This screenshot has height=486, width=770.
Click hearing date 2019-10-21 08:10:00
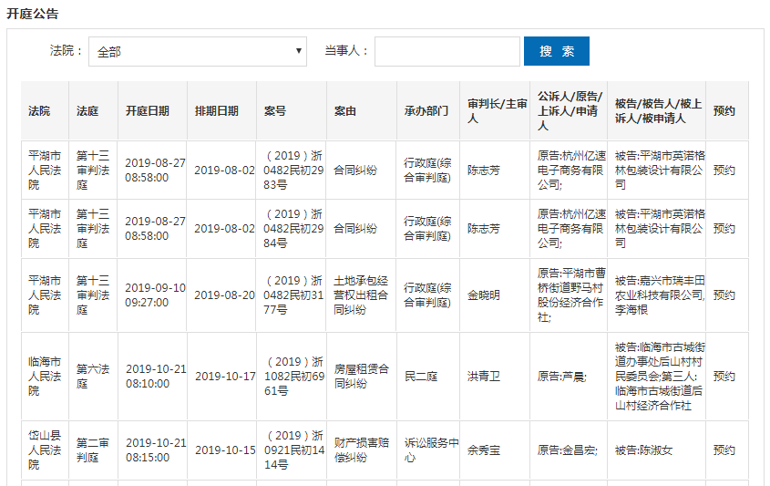pos(156,377)
